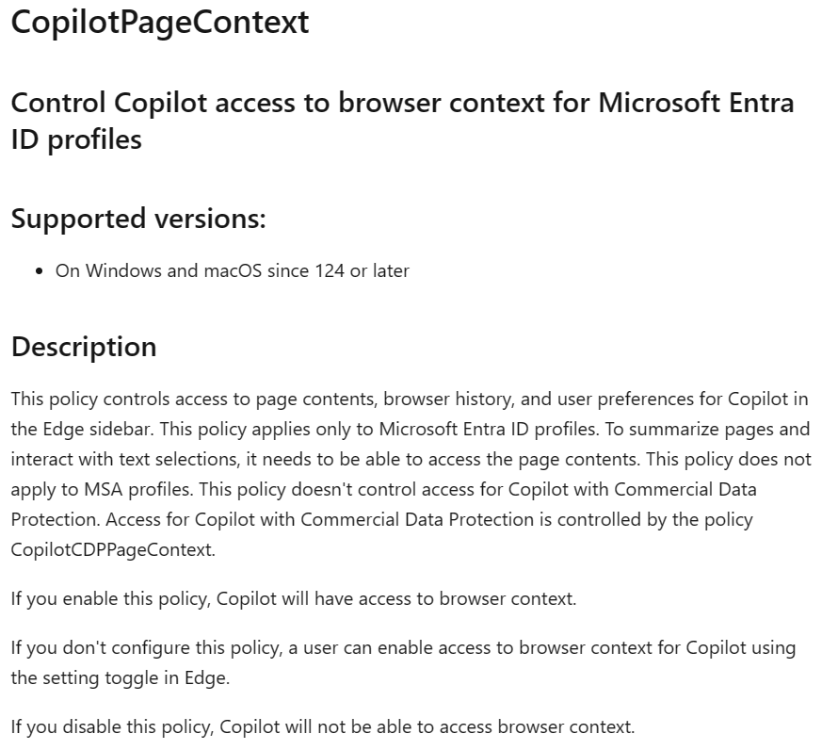Click the CopilotPageContext page title
The height and width of the screenshot is (750, 822).
point(160,22)
